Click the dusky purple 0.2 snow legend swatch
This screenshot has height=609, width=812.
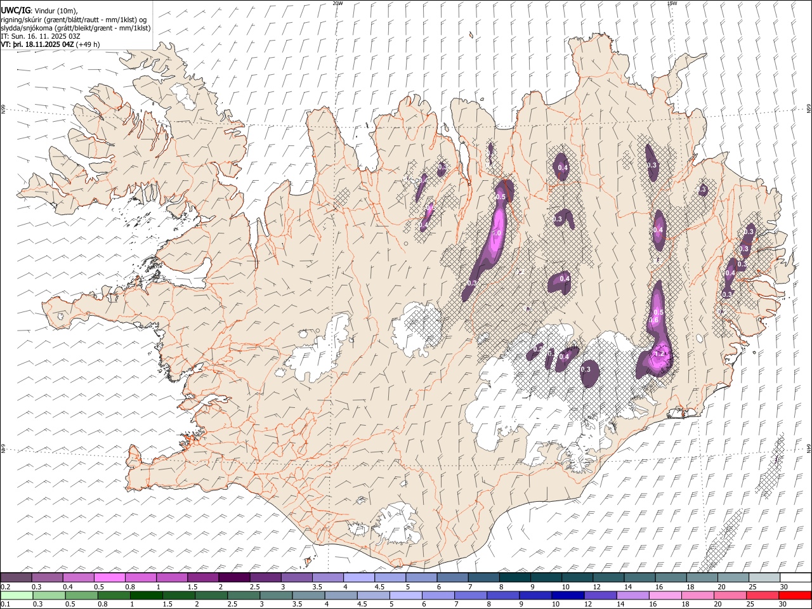pos(16,577)
